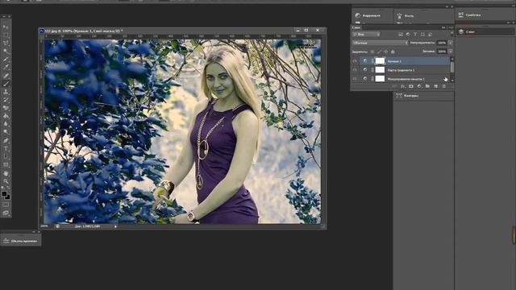The height and width of the screenshot is (290, 516).
Task: Open the blend mode dropdown Обычные
Action: click(x=380, y=43)
